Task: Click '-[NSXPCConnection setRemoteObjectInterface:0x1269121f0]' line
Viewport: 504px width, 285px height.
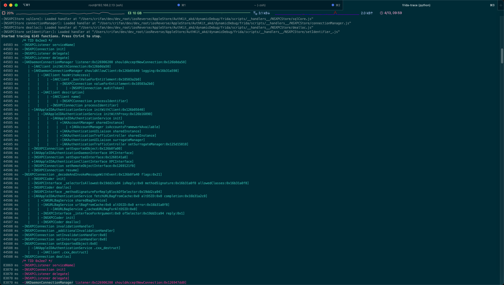Action: 83,166
